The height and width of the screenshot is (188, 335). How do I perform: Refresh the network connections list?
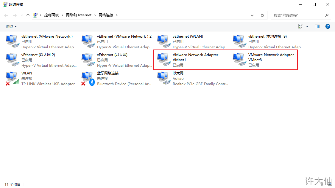tap(262, 15)
